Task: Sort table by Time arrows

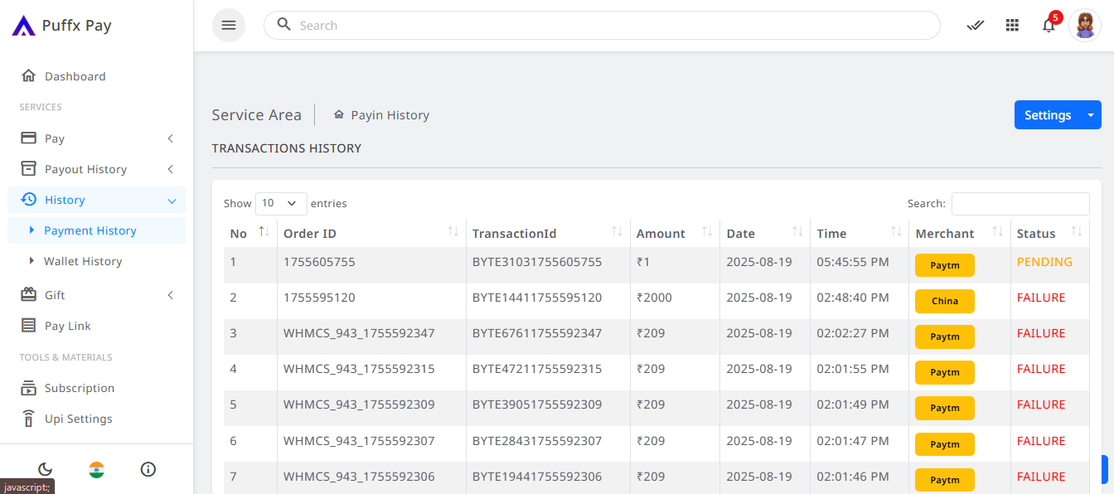Action: pos(896,232)
